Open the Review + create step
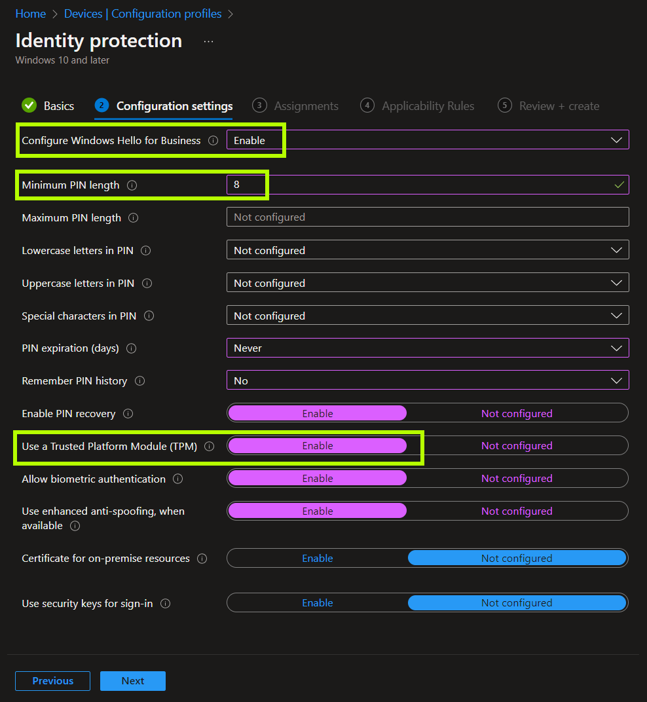647x702 pixels. pos(558,105)
